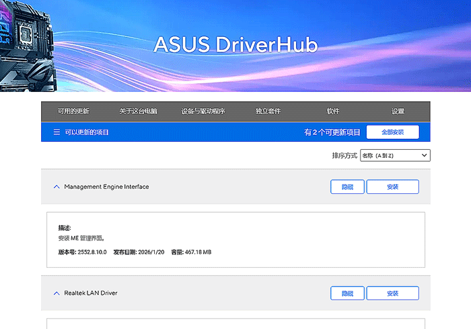
Task: Collapse the Management Engine Interface section
Action: pos(57,187)
